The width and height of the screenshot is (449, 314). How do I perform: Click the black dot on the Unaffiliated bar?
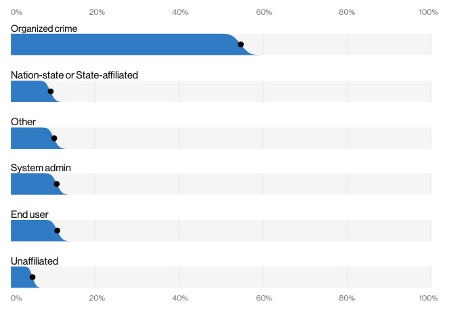pos(33,277)
